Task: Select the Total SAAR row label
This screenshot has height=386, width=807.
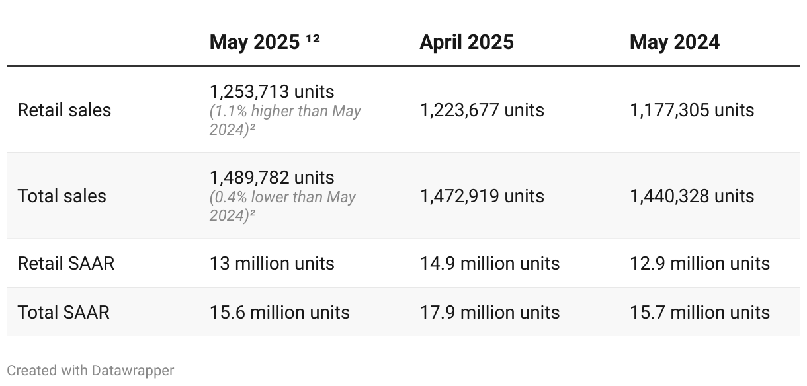Action: (x=64, y=312)
